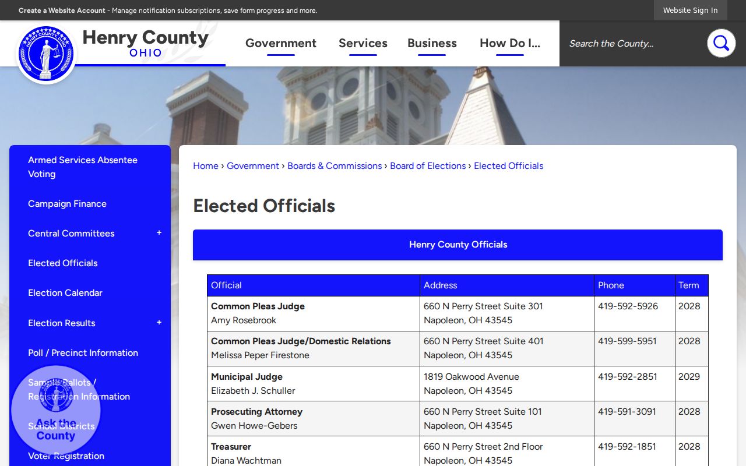Click phone number 419-599-5951
The height and width of the screenshot is (466, 746).
click(x=627, y=341)
